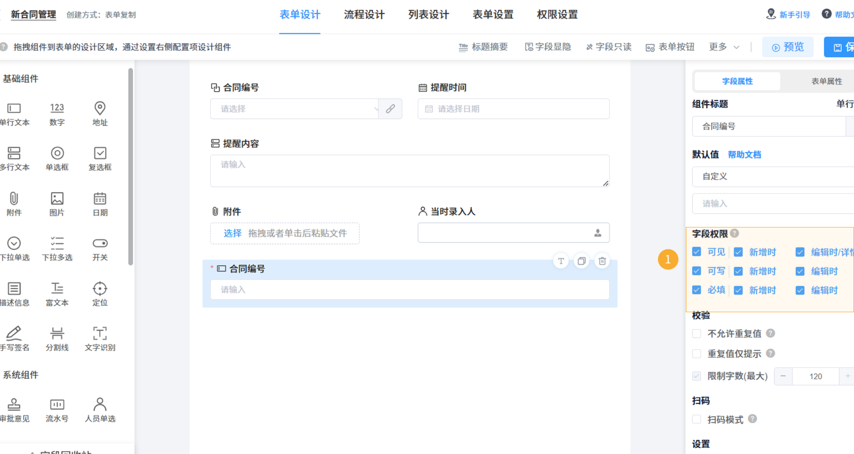
Task: Switch to 表单设计 tab
Action: 300,15
